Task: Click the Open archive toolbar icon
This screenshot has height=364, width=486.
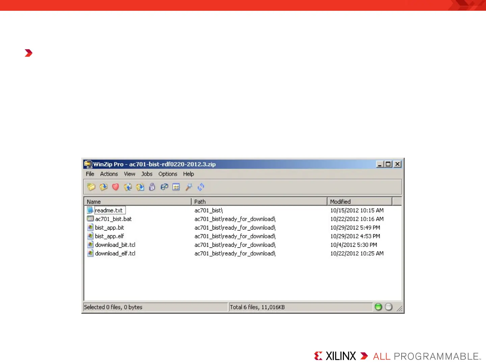Action: [103, 187]
